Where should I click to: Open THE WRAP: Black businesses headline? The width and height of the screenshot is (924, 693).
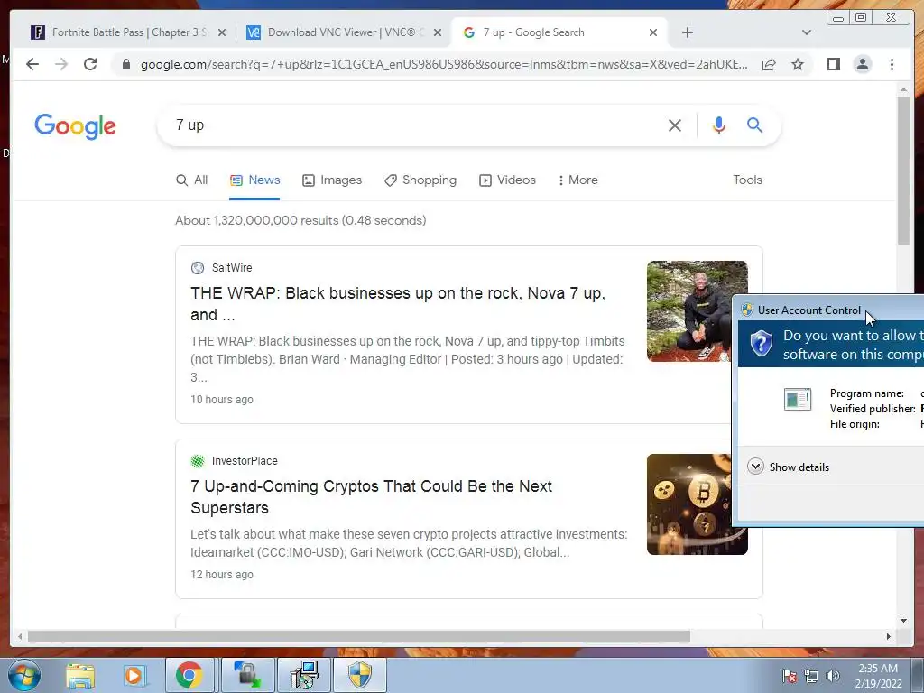(398, 304)
